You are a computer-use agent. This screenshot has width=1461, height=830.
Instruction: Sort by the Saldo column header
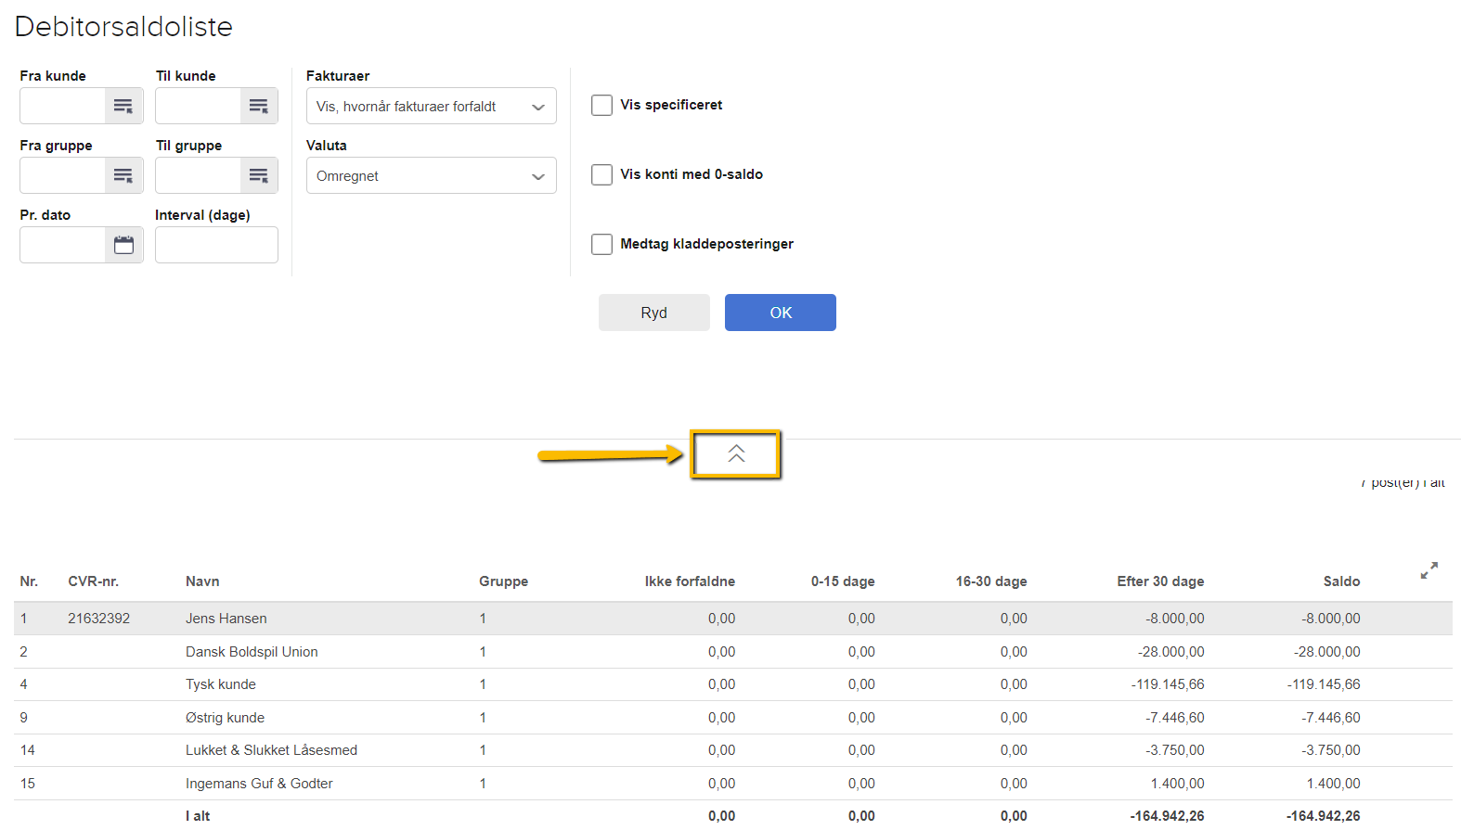(x=1340, y=581)
